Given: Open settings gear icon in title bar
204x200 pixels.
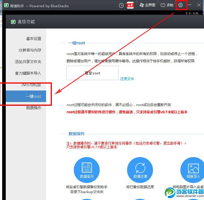Looking at the screenshot, I should click(180, 5).
